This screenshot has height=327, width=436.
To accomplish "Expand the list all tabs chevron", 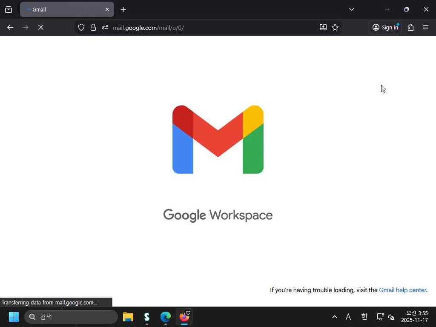I will [x=351, y=9].
